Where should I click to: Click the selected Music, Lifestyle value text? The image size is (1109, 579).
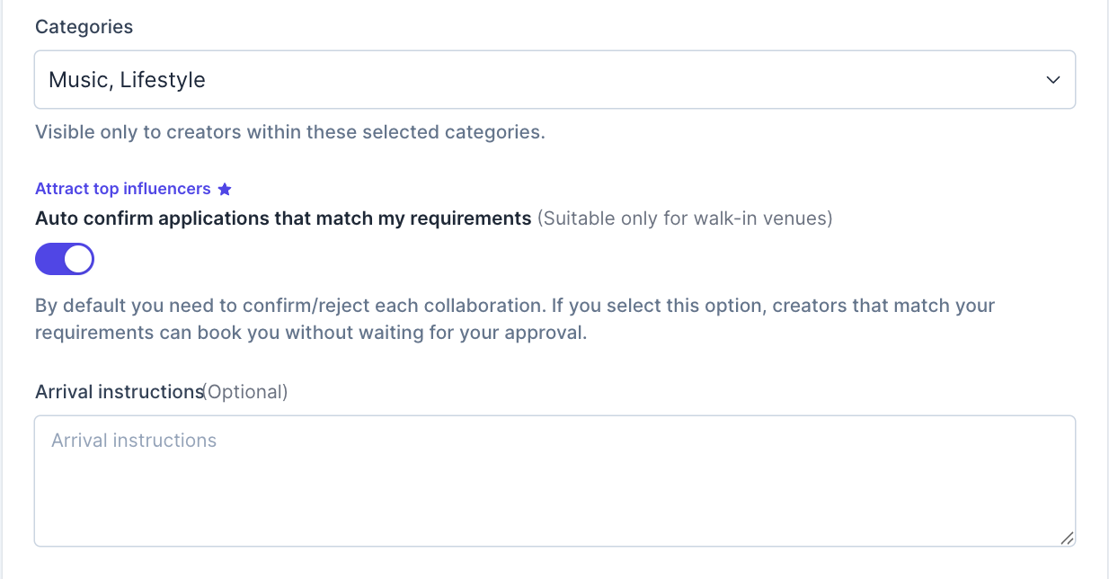tap(127, 80)
